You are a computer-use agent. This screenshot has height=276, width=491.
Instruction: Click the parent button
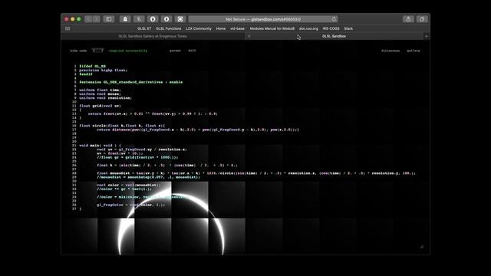176,51
